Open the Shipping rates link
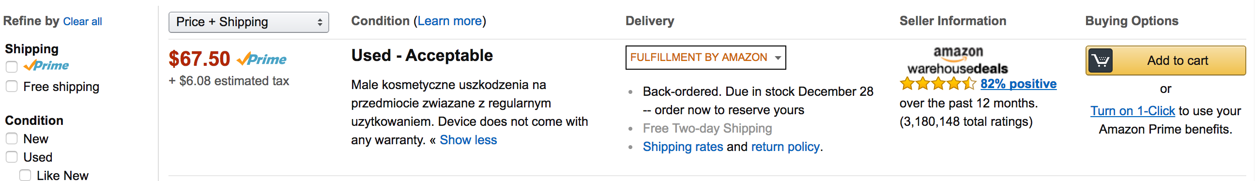Screen dimensions: 1255x181 tap(683, 147)
